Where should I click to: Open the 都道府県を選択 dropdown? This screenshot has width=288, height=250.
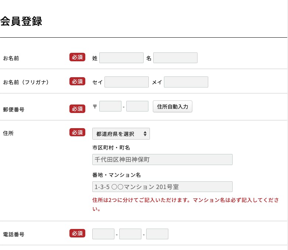tap(121, 134)
